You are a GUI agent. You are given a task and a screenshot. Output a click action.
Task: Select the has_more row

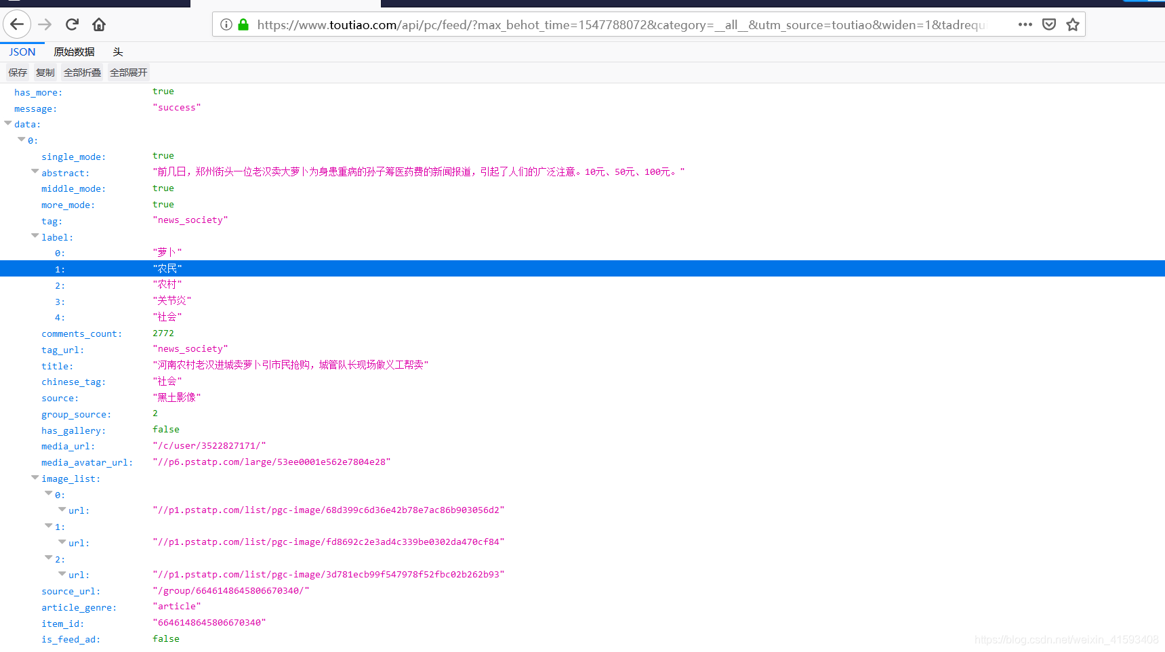click(582, 92)
